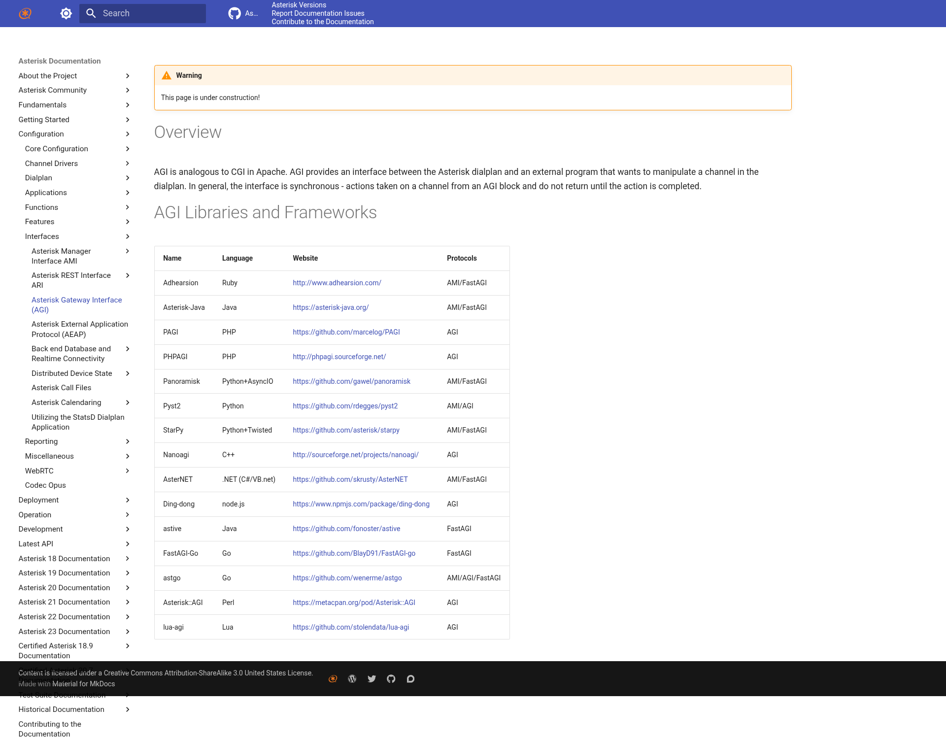This screenshot has width=946, height=739.
Task: Open the WordPress icon in footer
Action: coord(352,679)
